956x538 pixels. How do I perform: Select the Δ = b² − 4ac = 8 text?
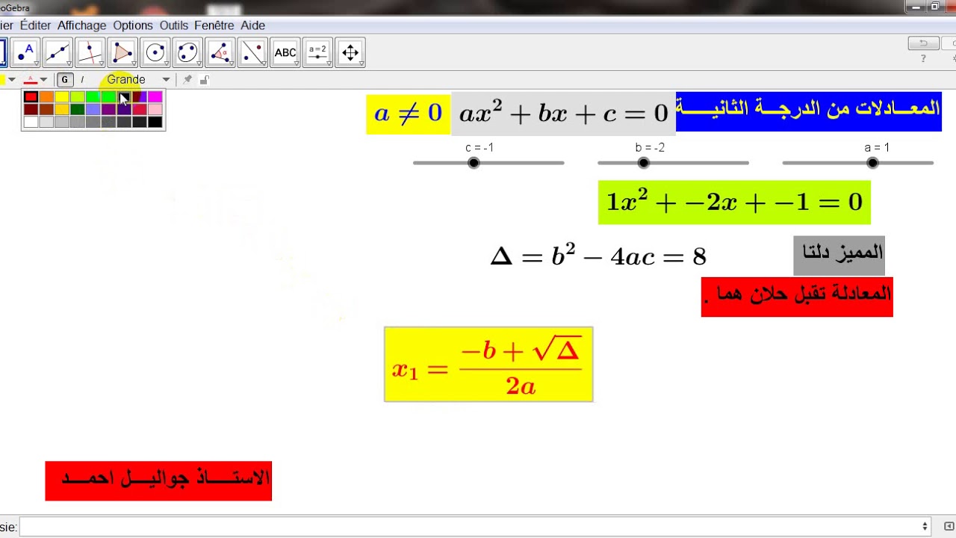coord(598,256)
